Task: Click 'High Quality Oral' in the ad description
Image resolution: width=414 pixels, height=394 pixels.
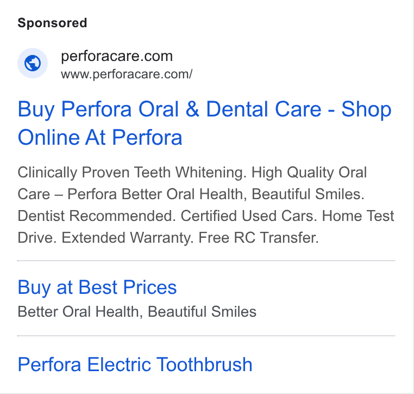Action: pyautogui.click(x=309, y=173)
